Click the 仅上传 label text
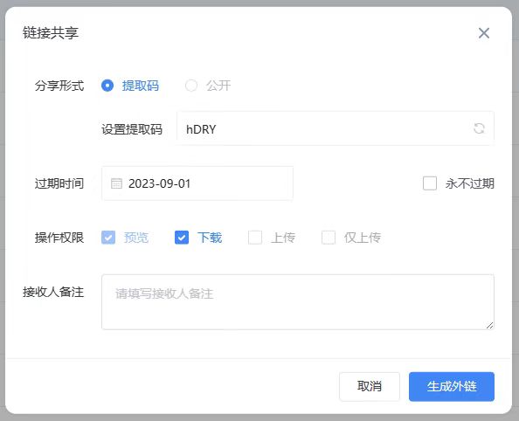The image size is (519, 421). 363,238
